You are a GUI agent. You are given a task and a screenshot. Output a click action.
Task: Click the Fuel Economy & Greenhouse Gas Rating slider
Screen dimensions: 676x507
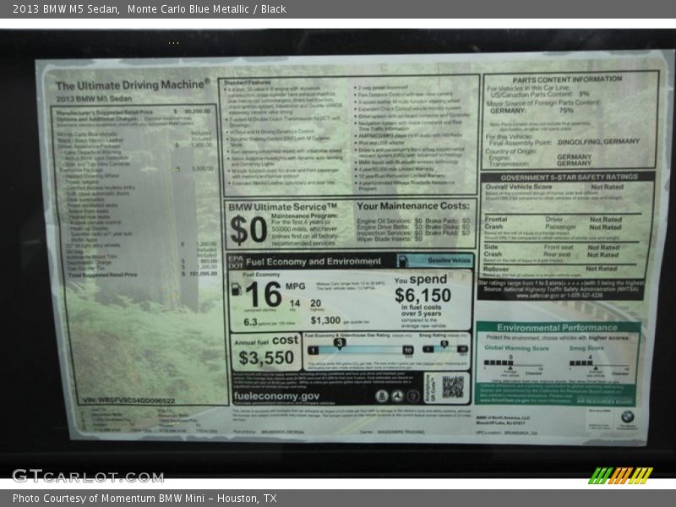pyautogui.click(x=360, y=350)
